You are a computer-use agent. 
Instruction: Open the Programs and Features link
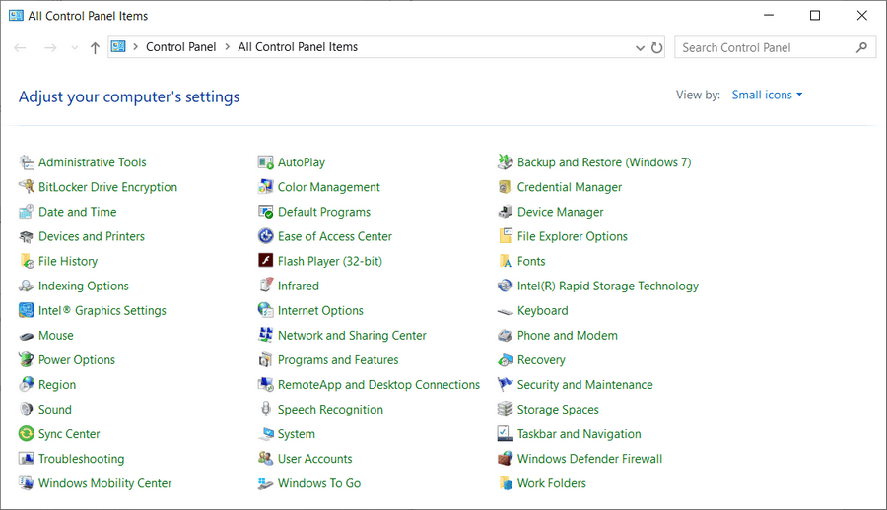click(338, 360)
